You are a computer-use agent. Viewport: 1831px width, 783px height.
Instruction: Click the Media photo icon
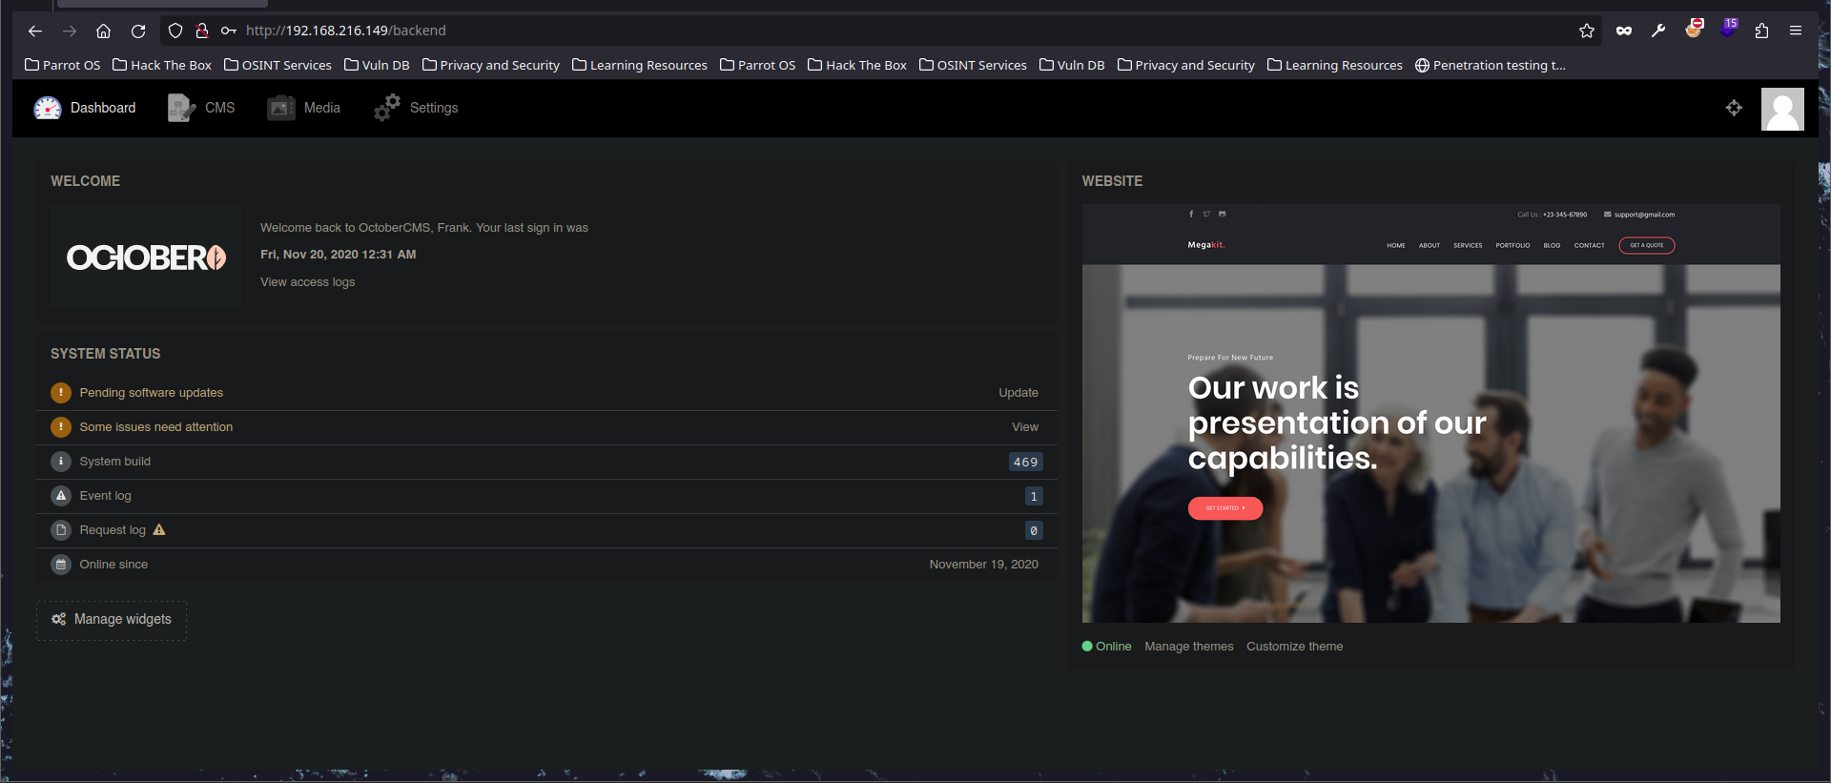click(x=280, y=108)
